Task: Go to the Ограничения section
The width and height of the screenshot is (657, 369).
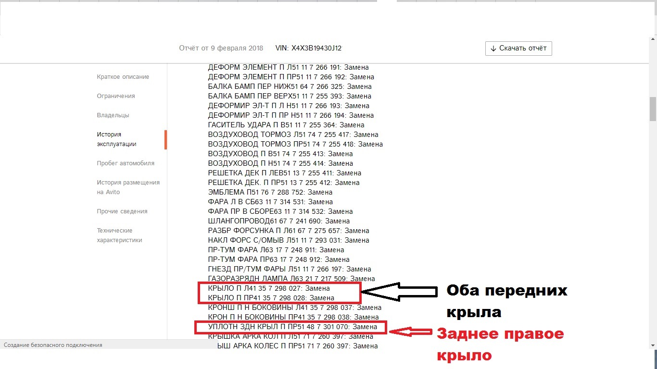Action: pos(116,96)
